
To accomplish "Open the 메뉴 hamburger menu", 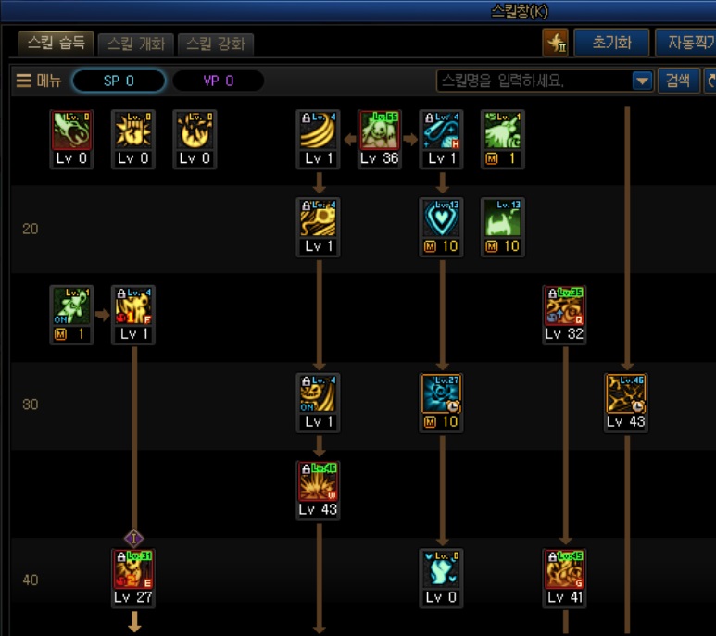I will (x=39, y=81).
